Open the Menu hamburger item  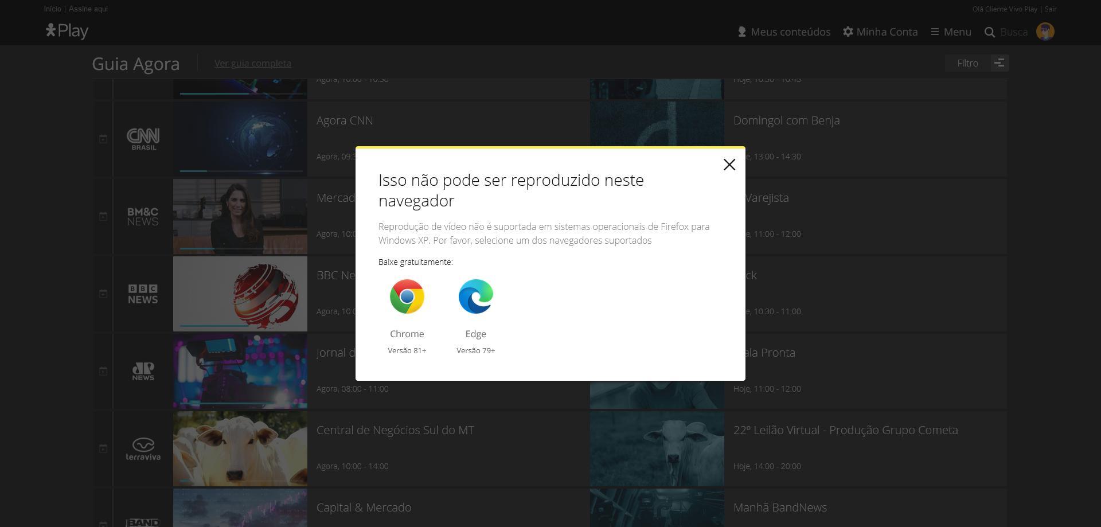tap(951, 32)
